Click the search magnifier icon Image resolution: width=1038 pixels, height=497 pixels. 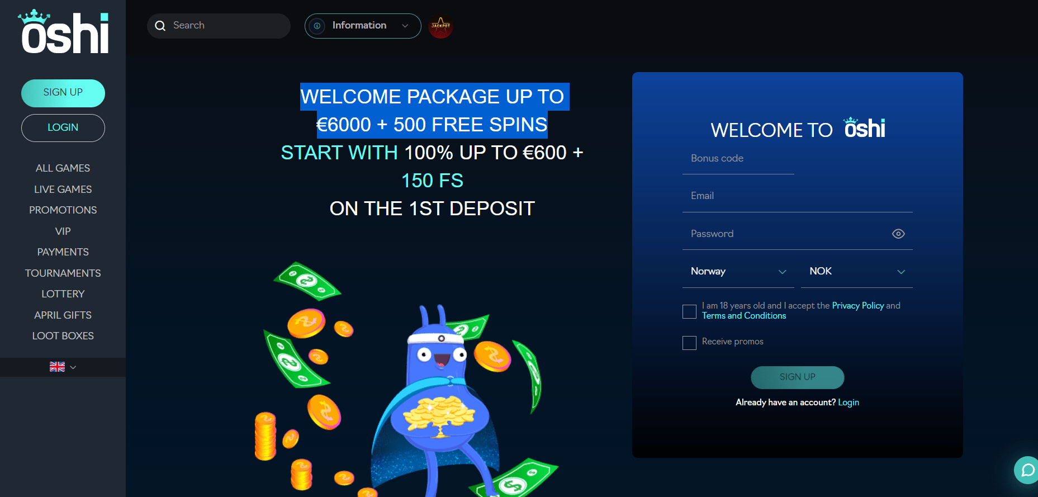(x=160, y=26)
